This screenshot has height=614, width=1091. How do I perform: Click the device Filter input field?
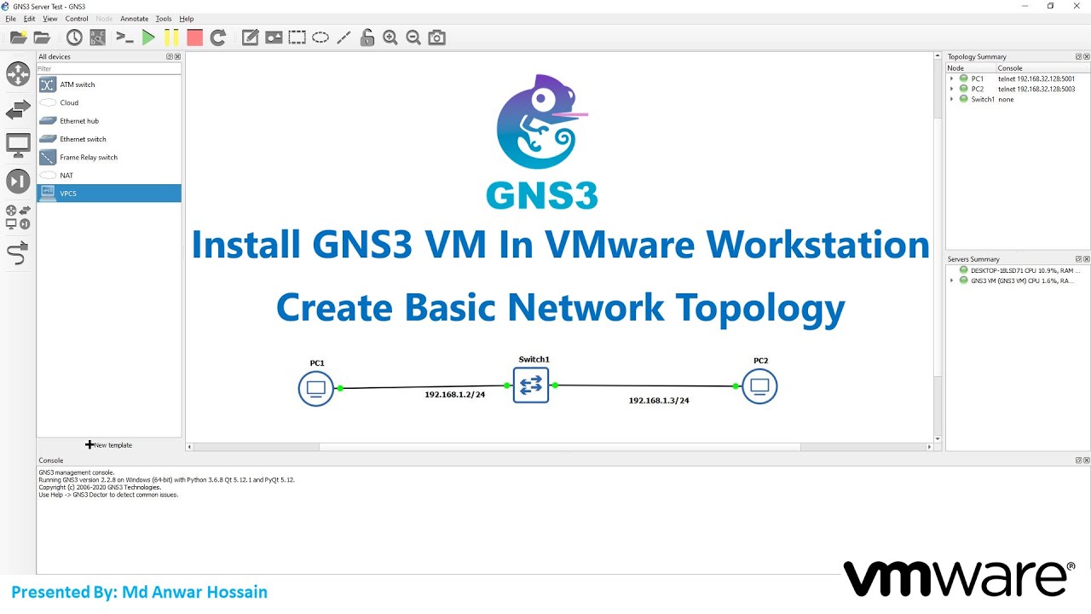click(109, 69)
